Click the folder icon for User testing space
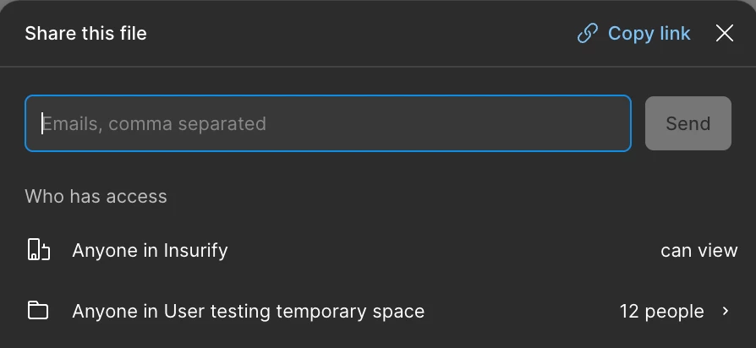 (38, 311)
